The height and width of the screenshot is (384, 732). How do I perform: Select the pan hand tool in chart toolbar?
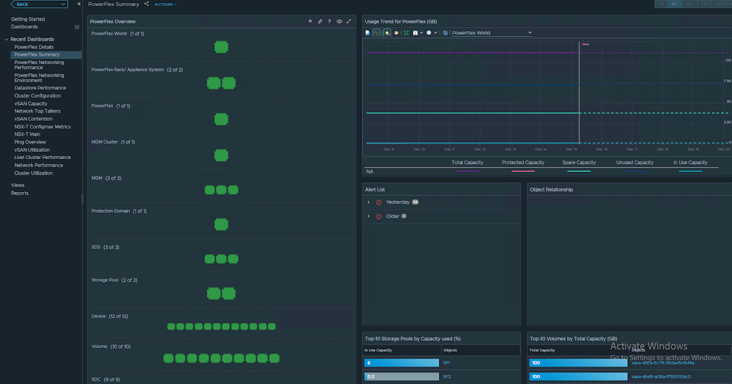click(396, 33)
